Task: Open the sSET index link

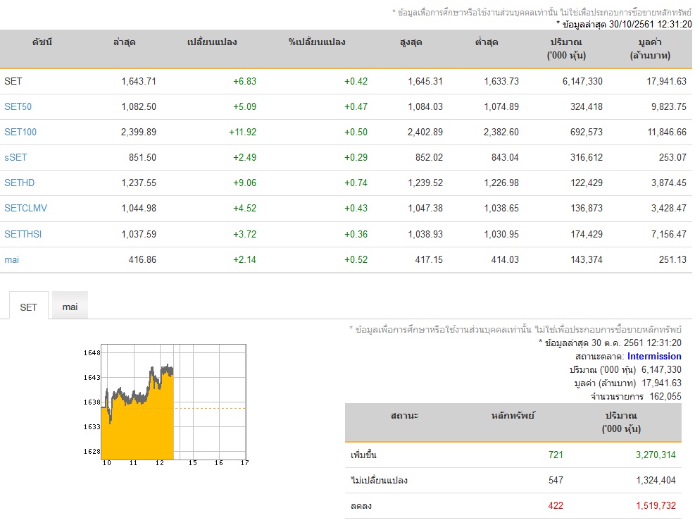Action: [x=15, y=157]
